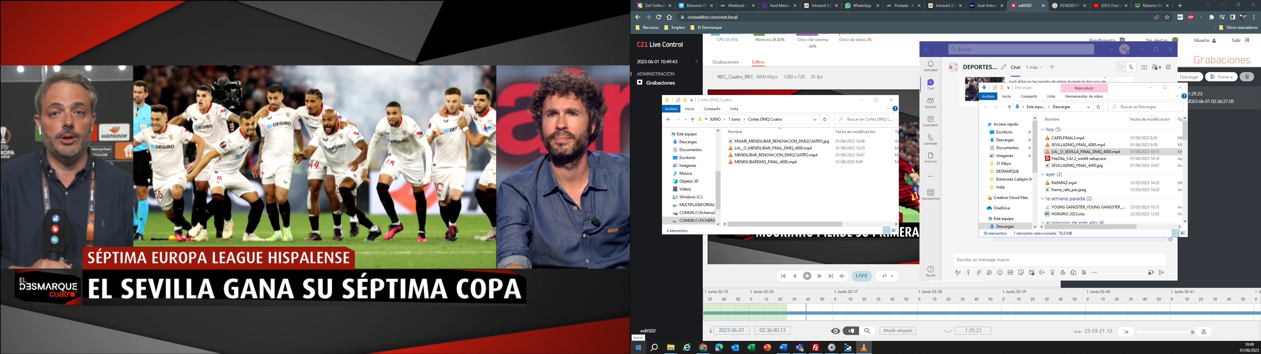Open Vista tab in Cortes DMQ Cuatro window

[x=734, y=109]
